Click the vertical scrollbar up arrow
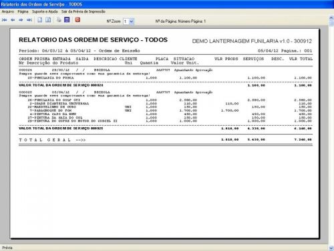The image size is (334, 251). 331,18
